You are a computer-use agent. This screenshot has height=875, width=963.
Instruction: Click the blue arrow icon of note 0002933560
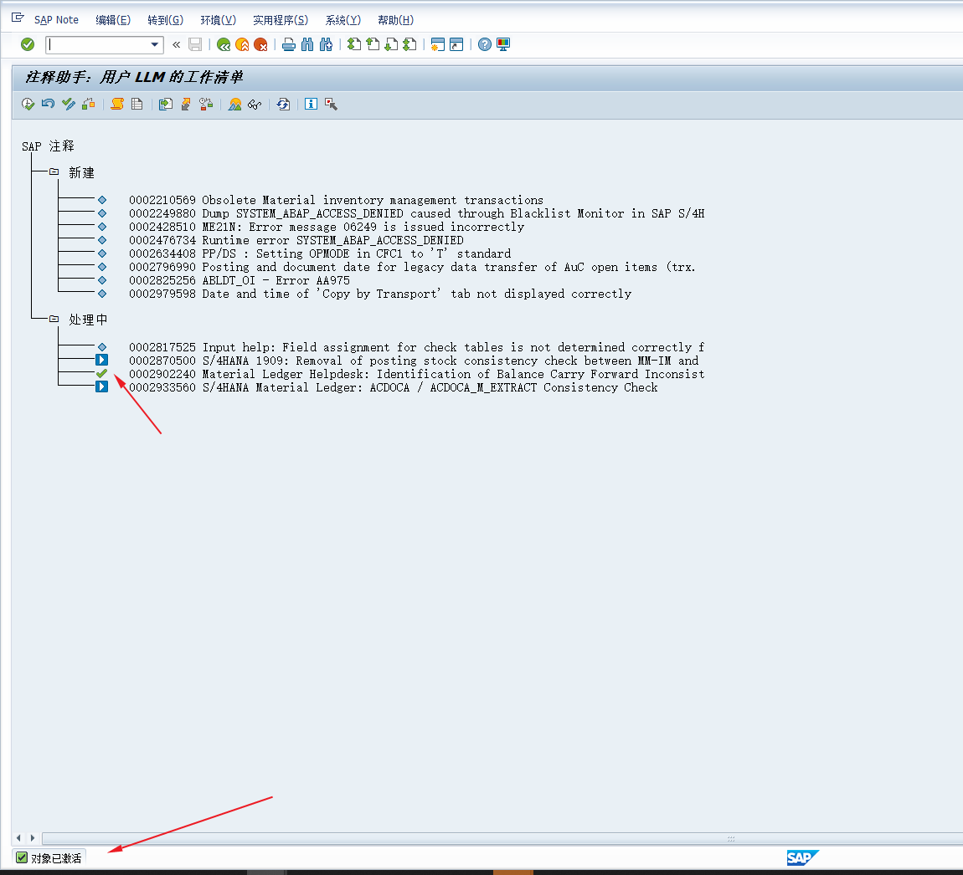point(102,387)
